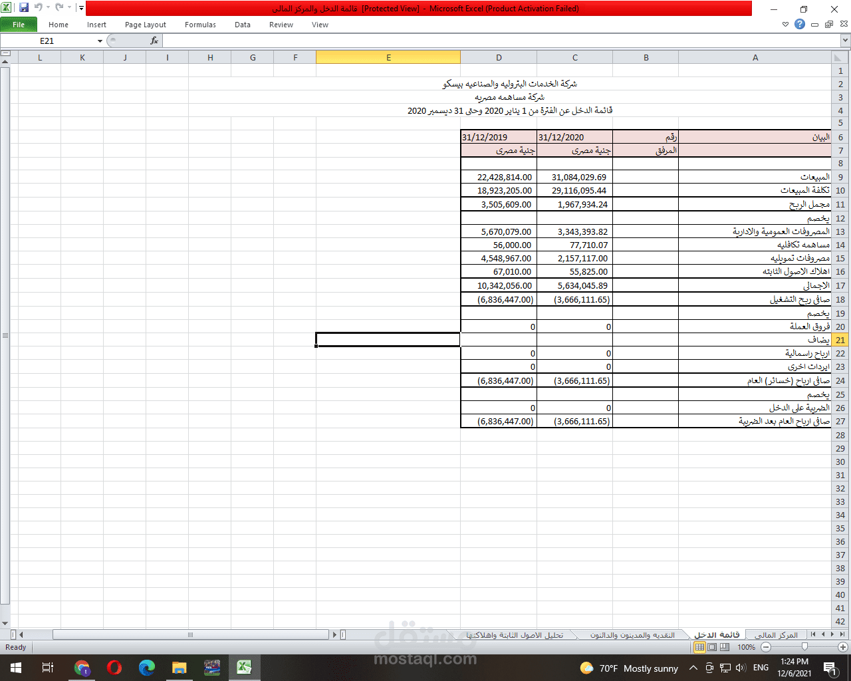
Task: Open the Name Box dropdown arrow
Action: click(x=100, y=41)
